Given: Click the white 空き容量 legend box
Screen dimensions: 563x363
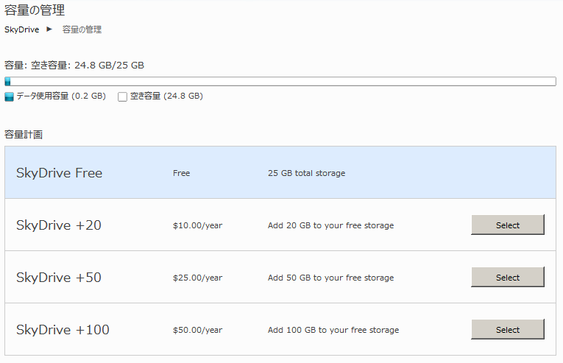Looking at the screenshot, I should [x=123, y=96].
